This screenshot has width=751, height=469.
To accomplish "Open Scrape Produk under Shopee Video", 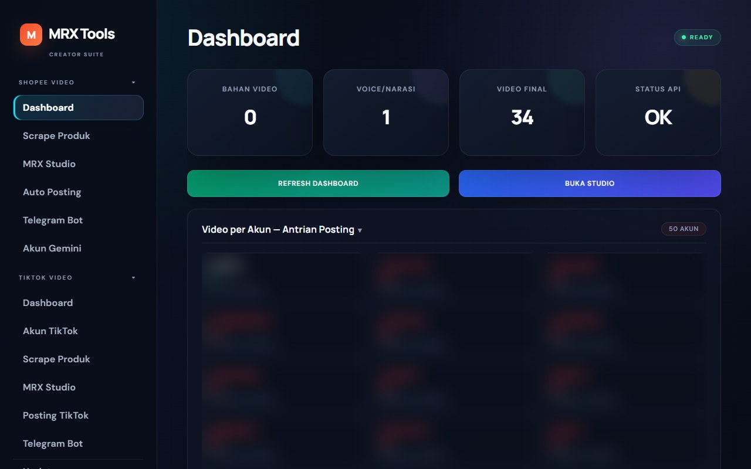I will pos(79,135).
